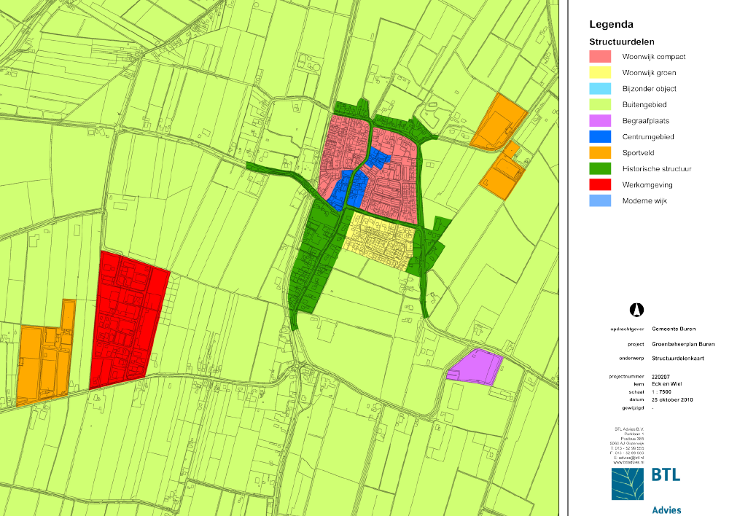756x516 pixels.
Task: Select the purple cemetery area on the map
Action: coord(475,367)
